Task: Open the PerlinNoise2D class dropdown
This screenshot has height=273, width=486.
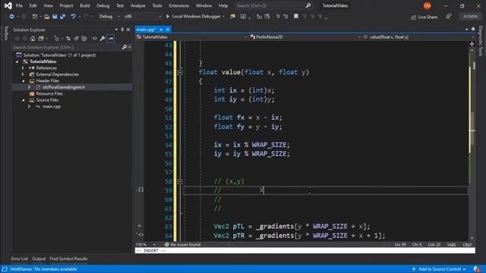Action: (305, 37)
